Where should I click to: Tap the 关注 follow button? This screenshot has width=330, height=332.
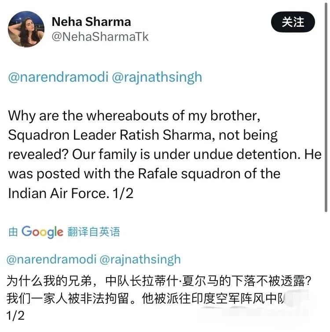click(293, 22)
